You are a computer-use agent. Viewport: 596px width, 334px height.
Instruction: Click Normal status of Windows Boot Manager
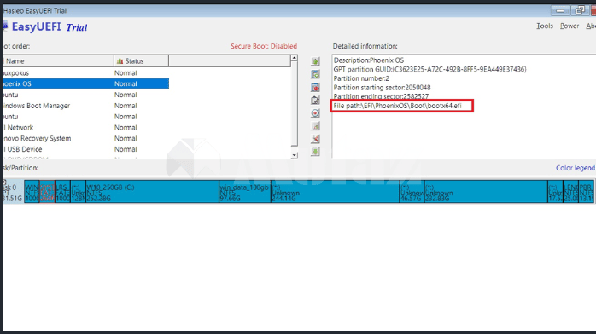[126, 106]
